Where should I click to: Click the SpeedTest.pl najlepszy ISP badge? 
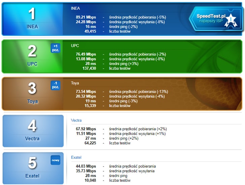pos(216,19)
